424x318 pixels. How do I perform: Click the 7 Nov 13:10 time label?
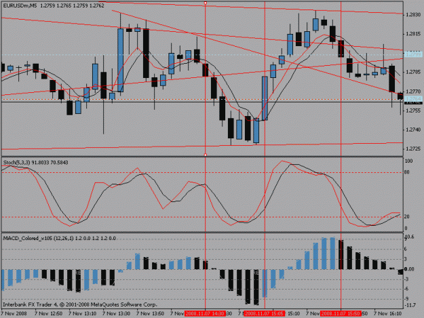tap(83, 314)
